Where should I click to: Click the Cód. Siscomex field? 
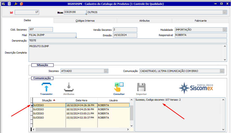41,30
